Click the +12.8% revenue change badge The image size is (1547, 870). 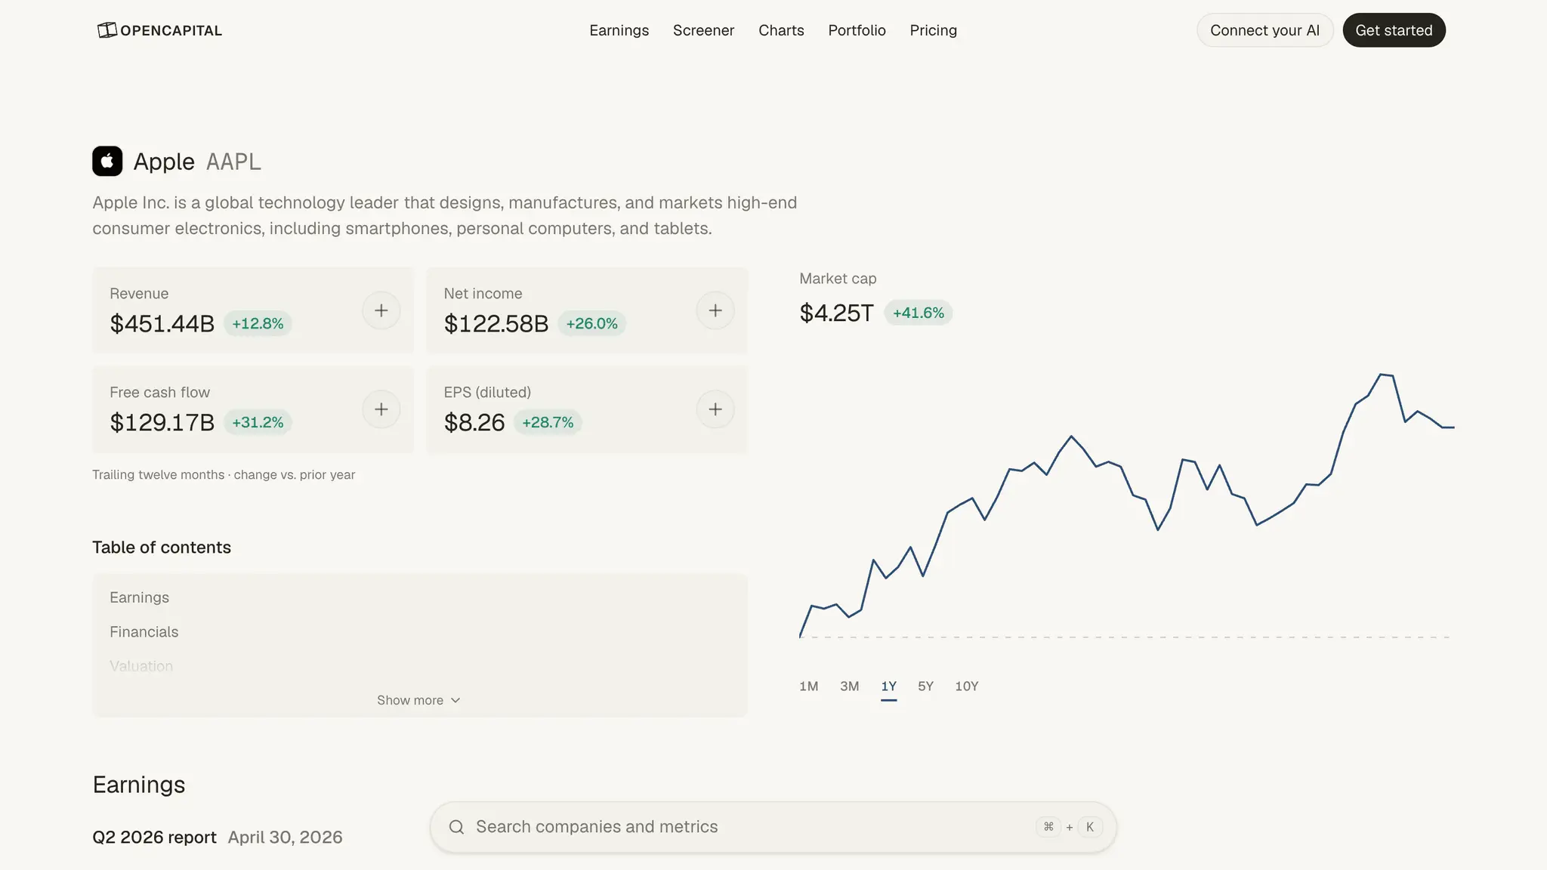(x=258, y=324)
